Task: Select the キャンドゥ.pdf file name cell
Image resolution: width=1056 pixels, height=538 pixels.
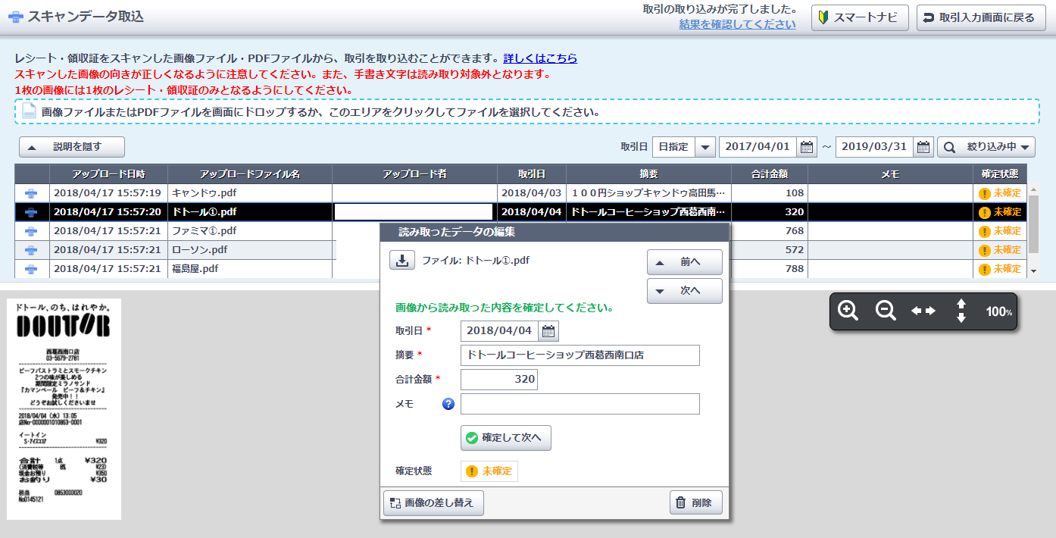Action: tap(250, 193)
